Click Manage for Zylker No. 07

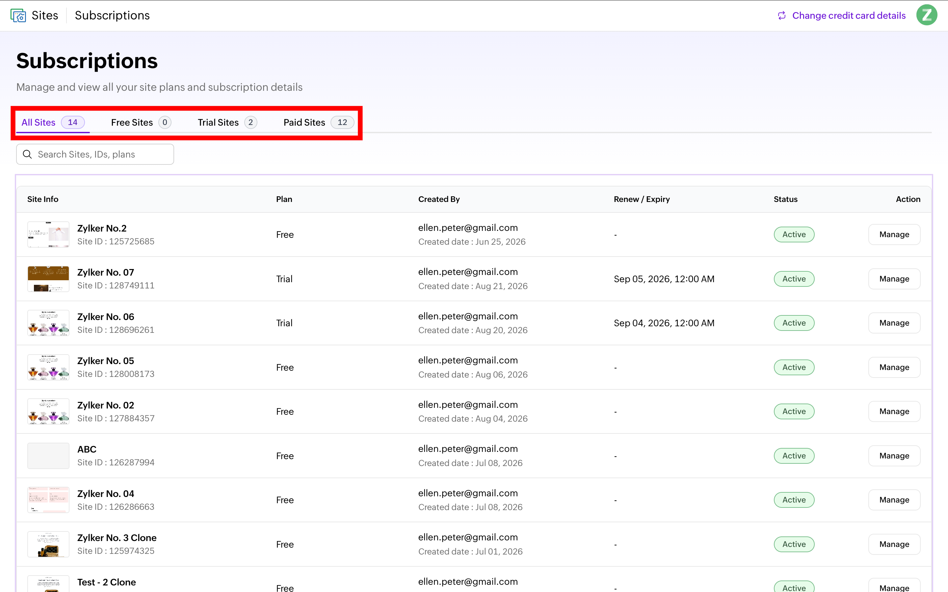click(x=894, y=279)
